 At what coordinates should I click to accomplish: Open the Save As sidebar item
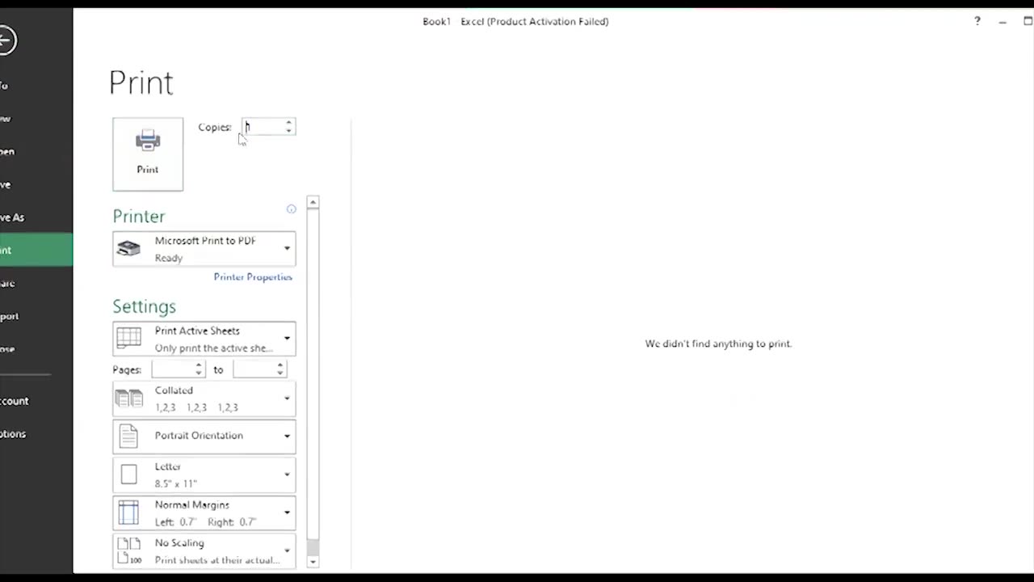coord(36,217)
